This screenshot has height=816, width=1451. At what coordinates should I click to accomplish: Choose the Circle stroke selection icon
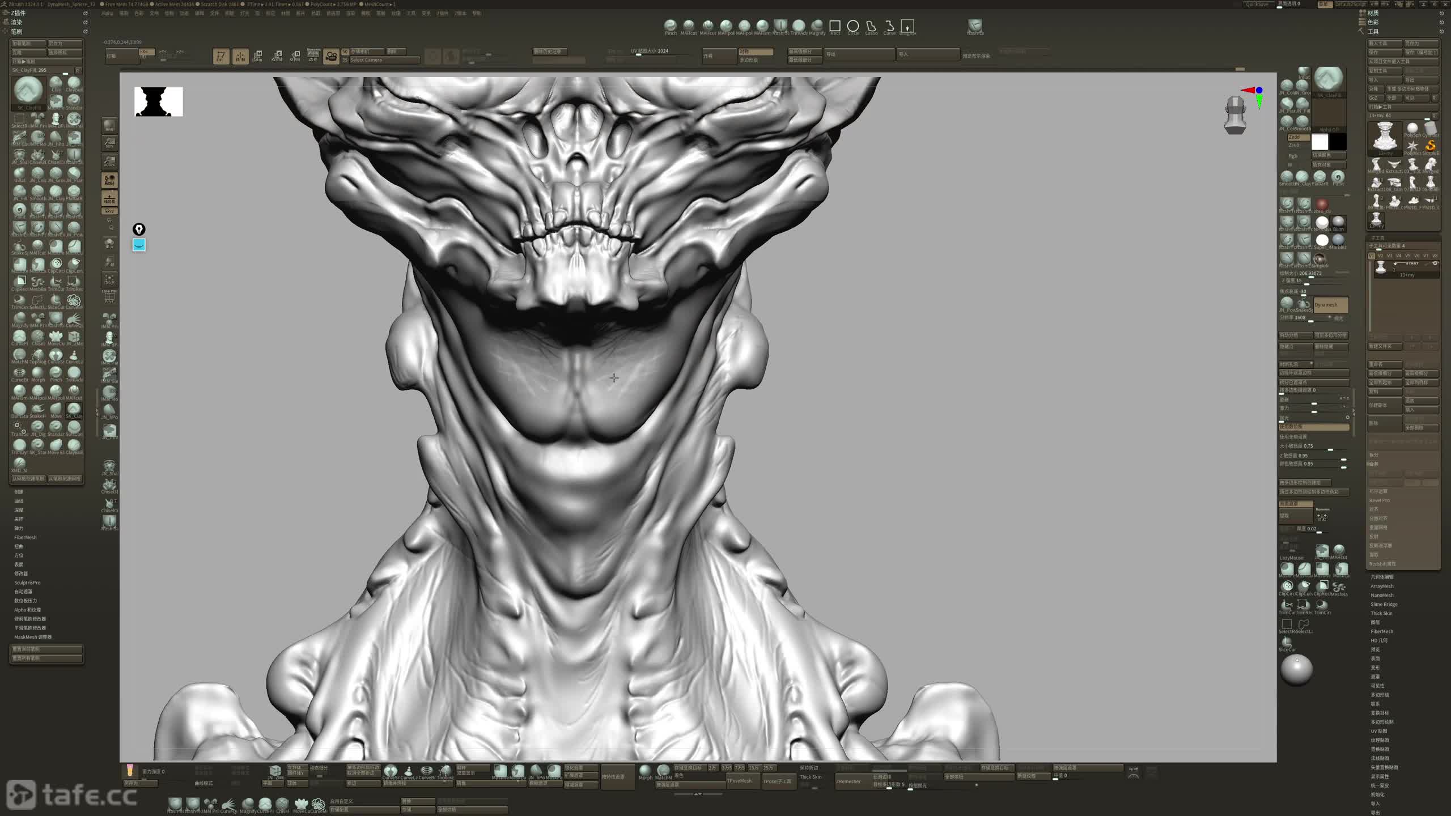[x=853, y=27]
